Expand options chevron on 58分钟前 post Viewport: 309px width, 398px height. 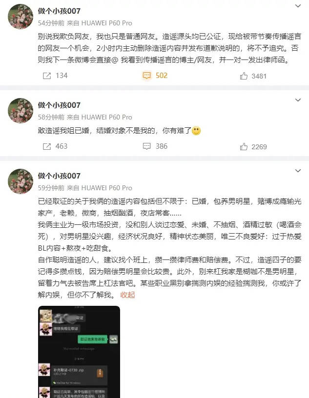(x=298, y=100)
